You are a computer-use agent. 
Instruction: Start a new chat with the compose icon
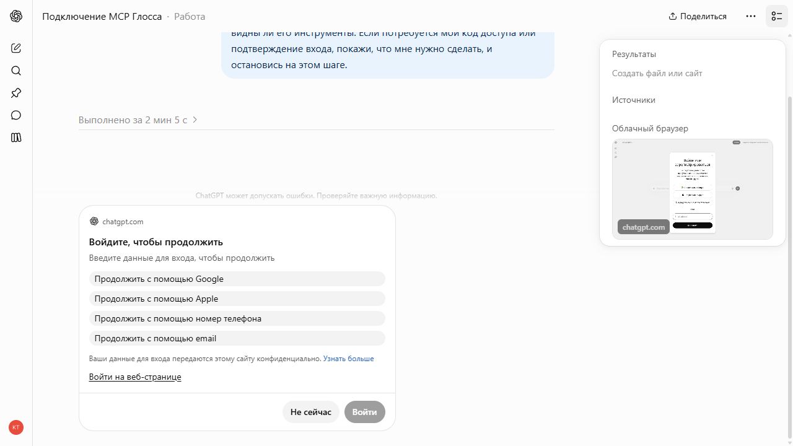pos(16,48)
